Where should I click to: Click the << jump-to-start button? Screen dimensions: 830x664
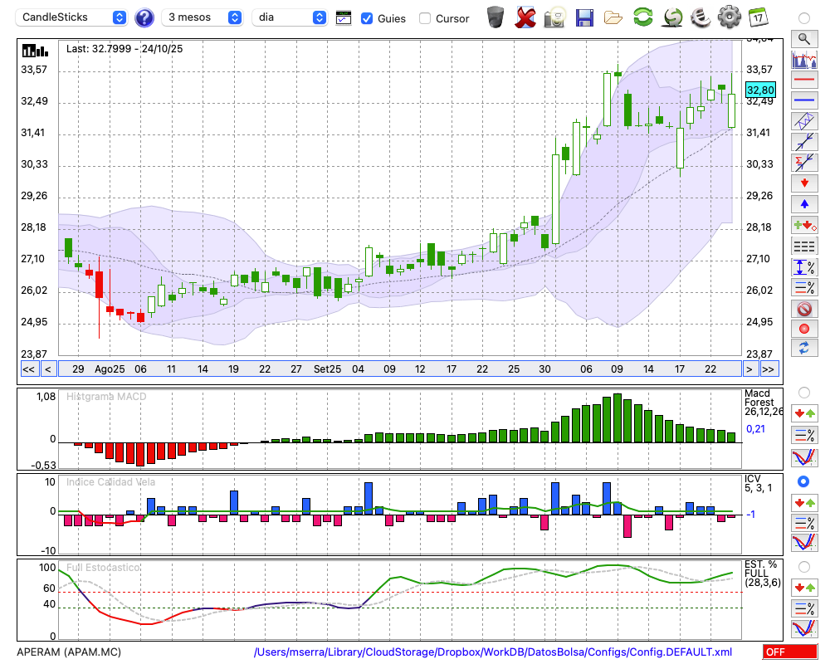click(28, 369)
